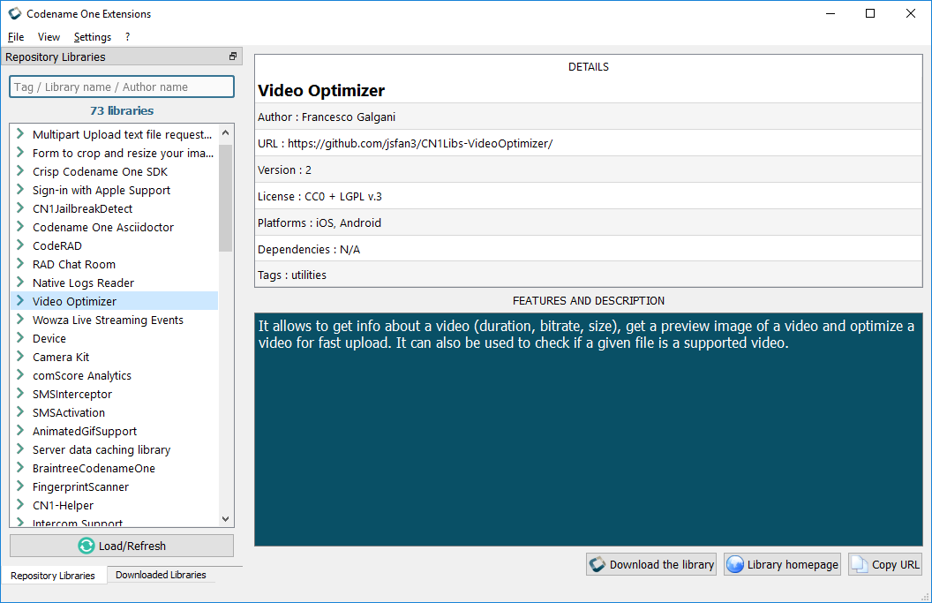
Task: Click the Version : 2 row
Action: click(589, 170)
